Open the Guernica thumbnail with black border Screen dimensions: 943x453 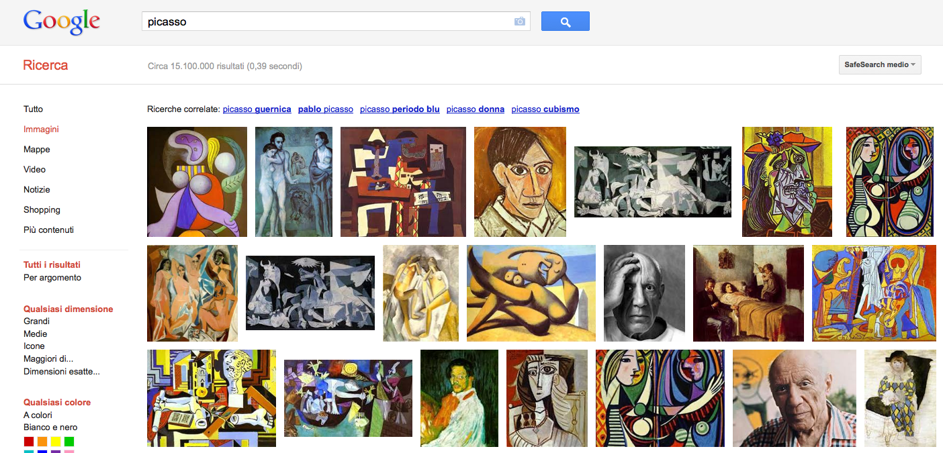click(x=310, y=293)
